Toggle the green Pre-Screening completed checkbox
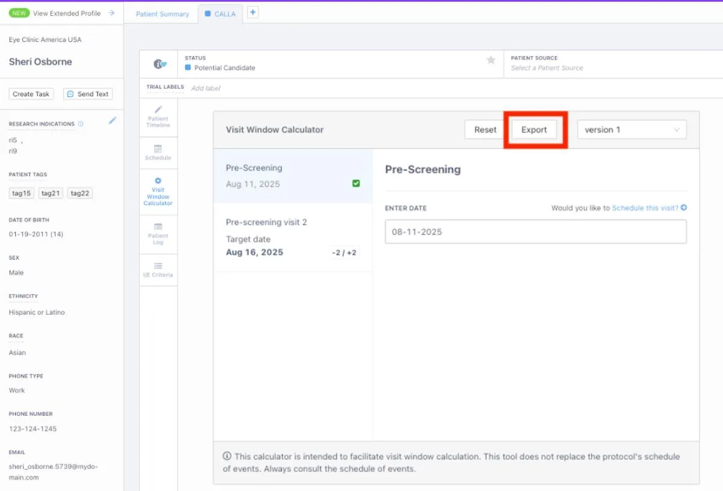The height and width of the screenshot is (491, 723). [x=356, y=184]
